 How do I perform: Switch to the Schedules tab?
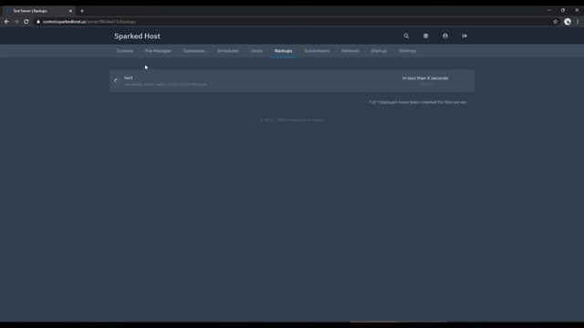(x=228, y=51)
